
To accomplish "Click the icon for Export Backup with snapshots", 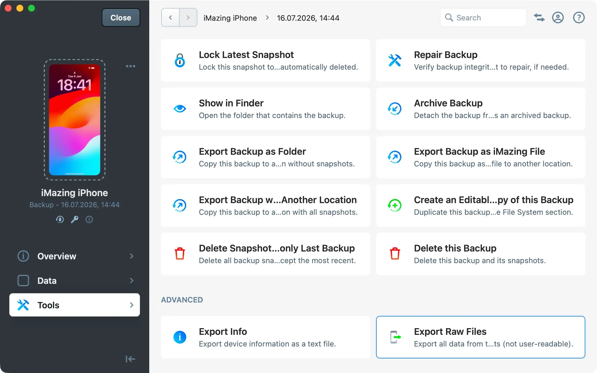I will (180, 205).
